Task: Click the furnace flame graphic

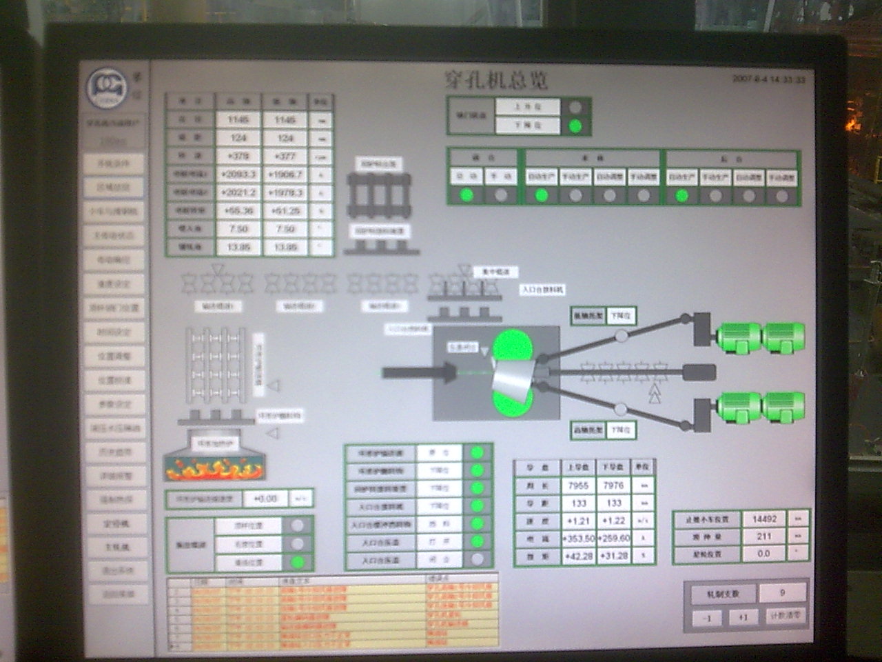Action: 216,469
